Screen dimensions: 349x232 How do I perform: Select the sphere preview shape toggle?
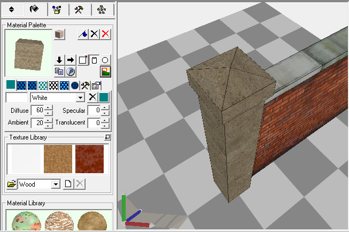pyautogui.click(x=105, y=60)
